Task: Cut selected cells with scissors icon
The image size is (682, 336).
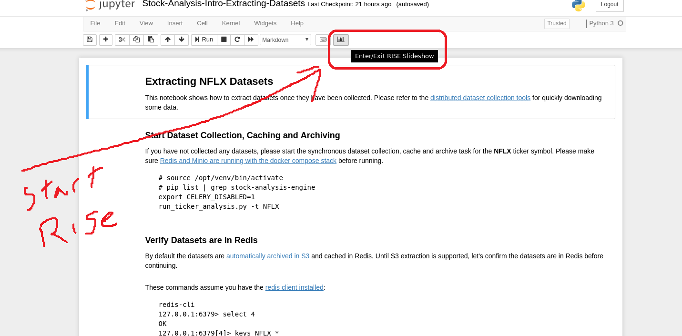Action: click(122, 40)
